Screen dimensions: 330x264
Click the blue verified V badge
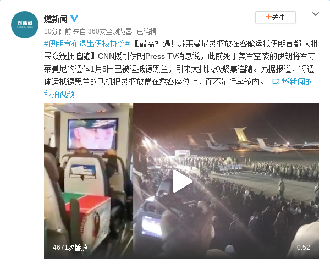(74, 19)
